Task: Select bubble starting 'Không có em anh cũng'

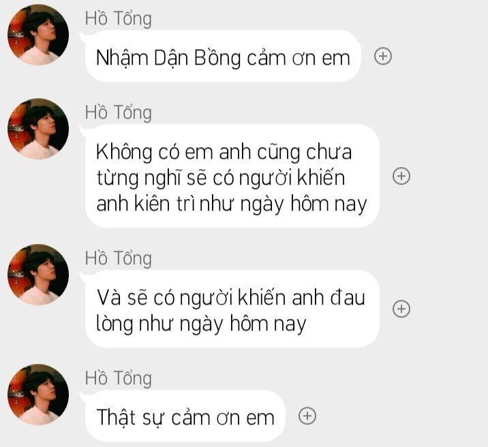Action: (x=232, y=176)
